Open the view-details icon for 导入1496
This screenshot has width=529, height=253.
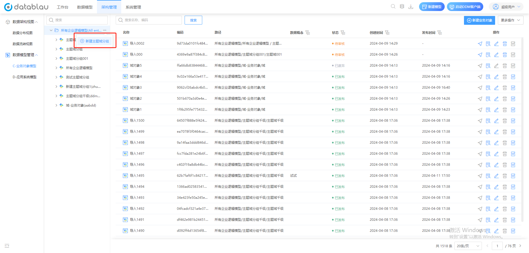(x=488, y=165)
